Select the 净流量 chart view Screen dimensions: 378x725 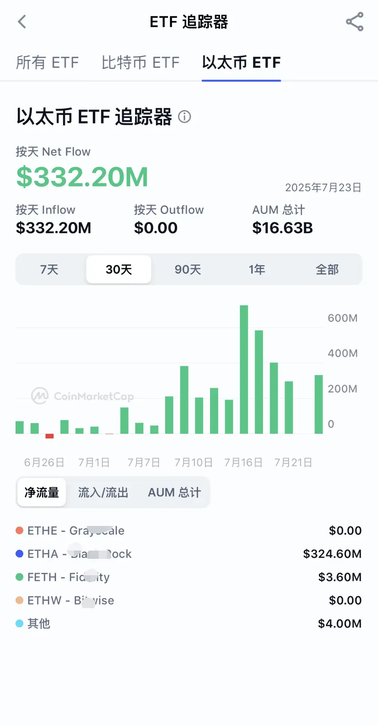pyautogui.click(x=42, y=492)
